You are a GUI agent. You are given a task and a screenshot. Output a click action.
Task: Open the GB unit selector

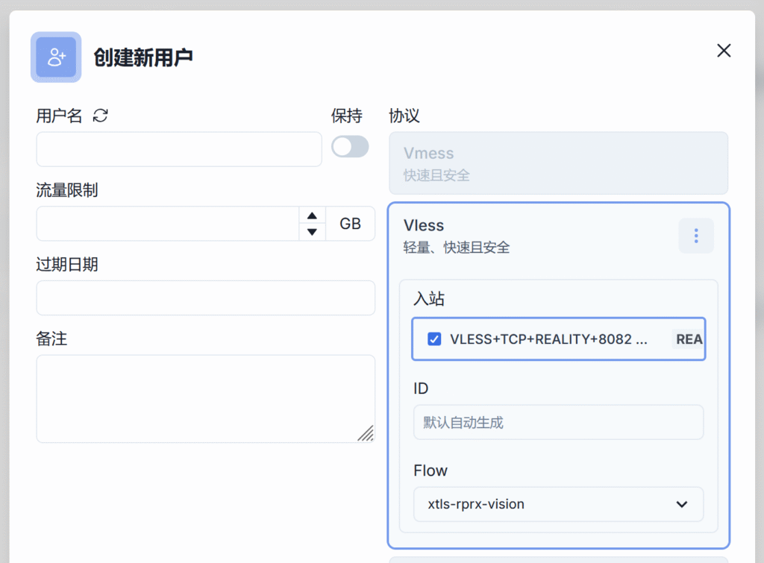350,224
